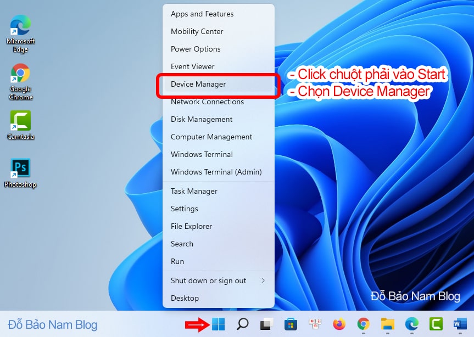Launch Windows Terminal (non-admin)
This screenshot has width=474, height=337.
point(218,154)
